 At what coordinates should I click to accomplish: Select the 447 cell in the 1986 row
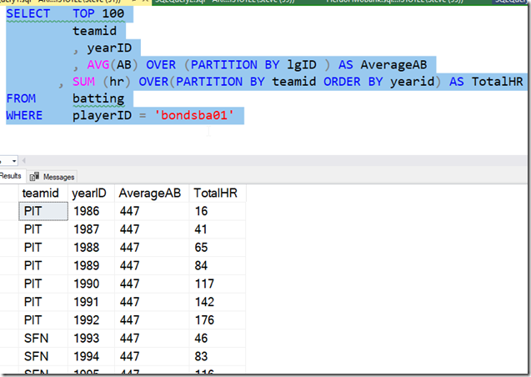pos(152,211)
